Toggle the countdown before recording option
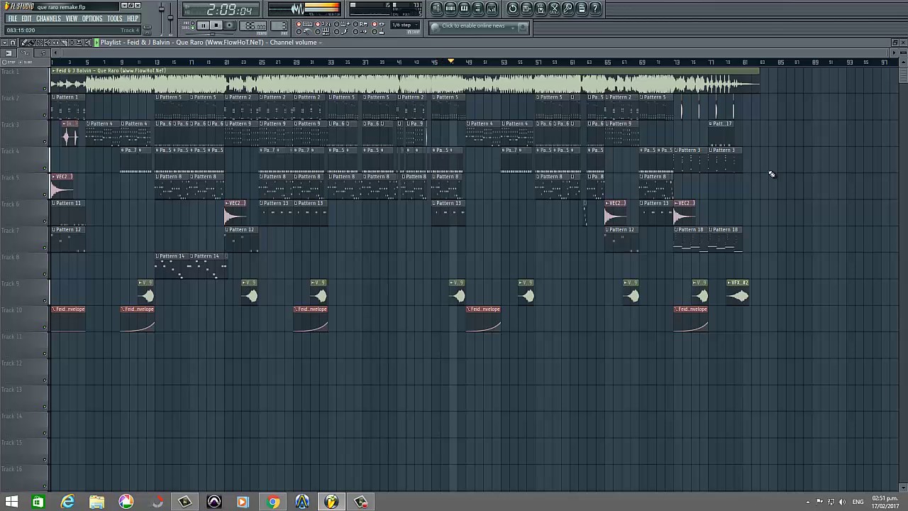 [323, 23]
